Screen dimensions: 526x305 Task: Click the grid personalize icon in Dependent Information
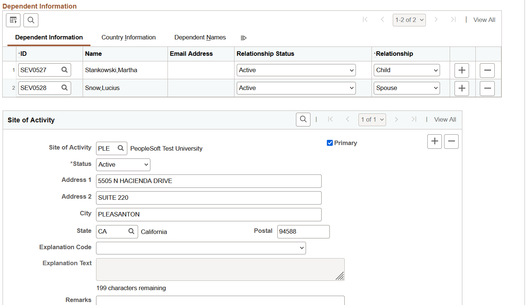(x=13, y=20)
